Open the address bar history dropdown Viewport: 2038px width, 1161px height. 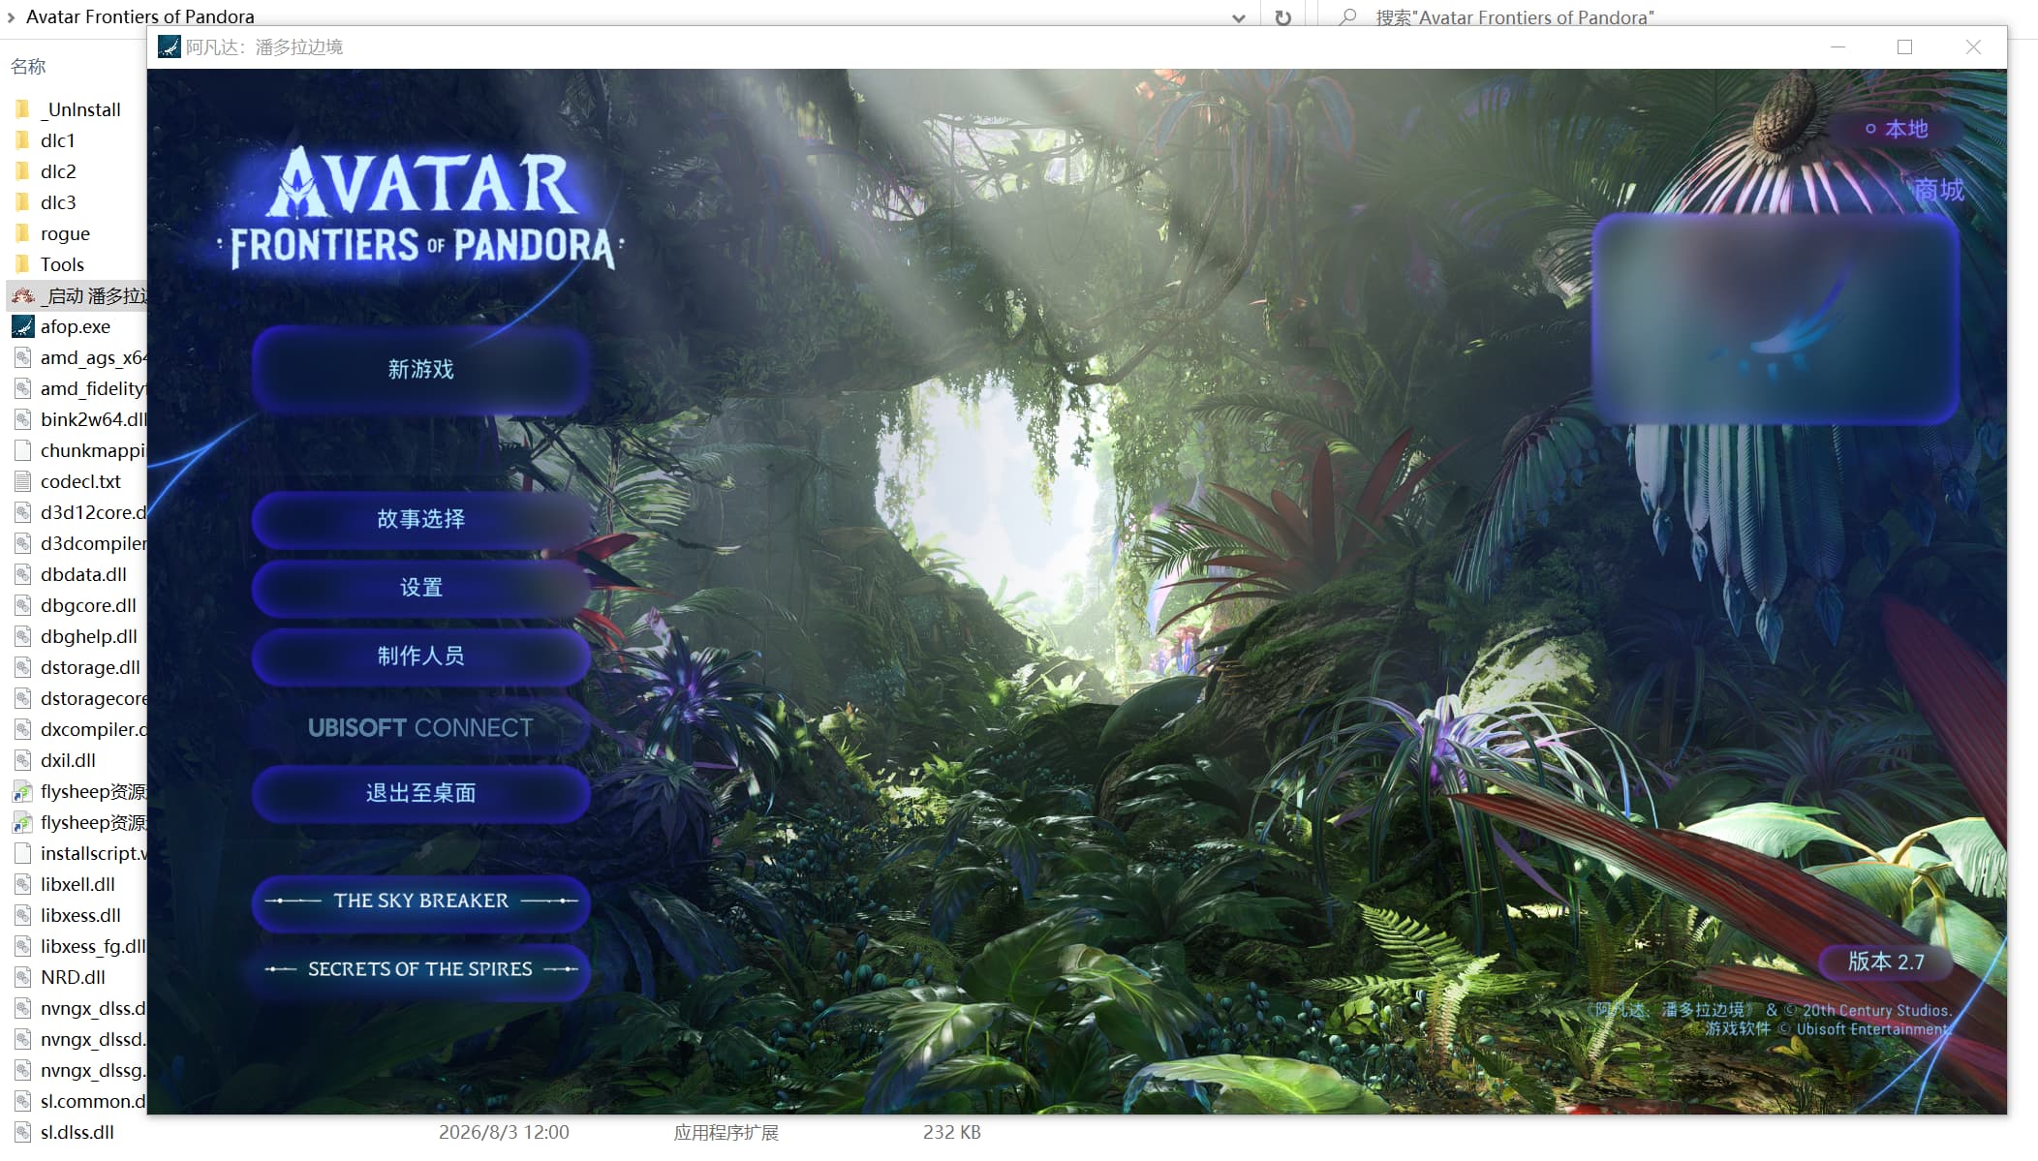1239,17
